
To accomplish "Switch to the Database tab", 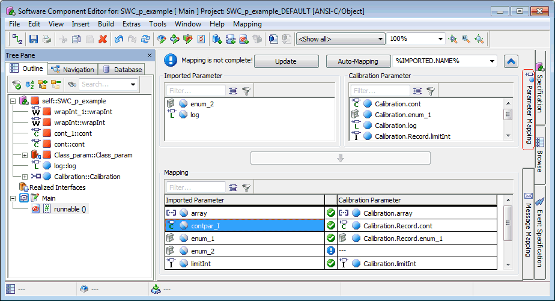I will pyautogui.click(x=123, y=70).
